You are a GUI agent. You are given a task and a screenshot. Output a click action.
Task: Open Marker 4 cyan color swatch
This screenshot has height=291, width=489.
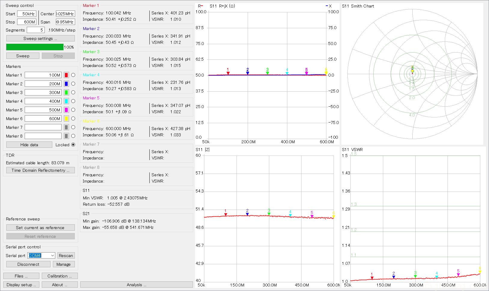66,101
